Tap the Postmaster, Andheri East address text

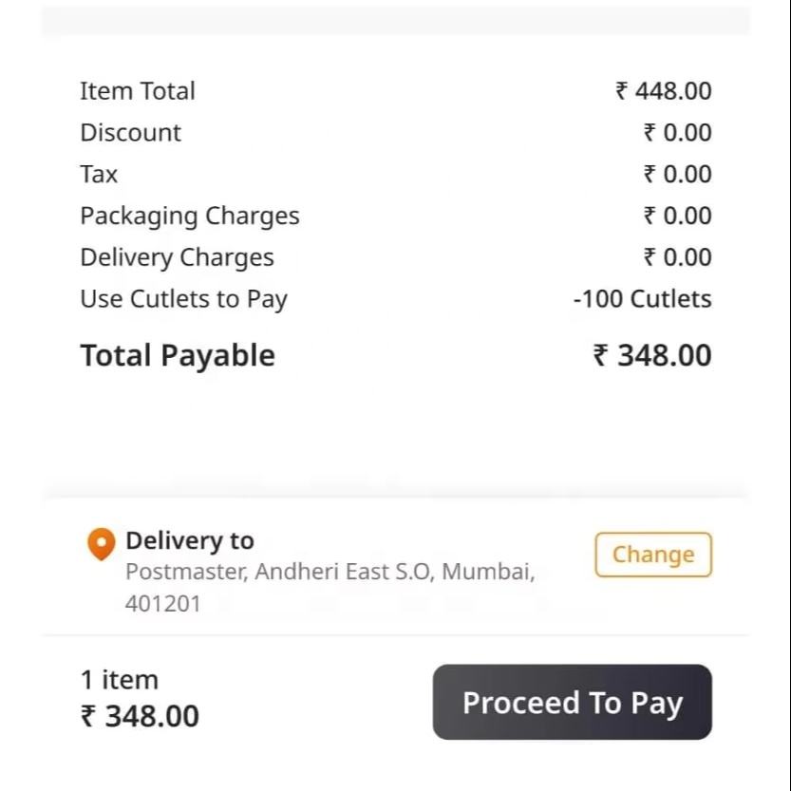[330, 573]
